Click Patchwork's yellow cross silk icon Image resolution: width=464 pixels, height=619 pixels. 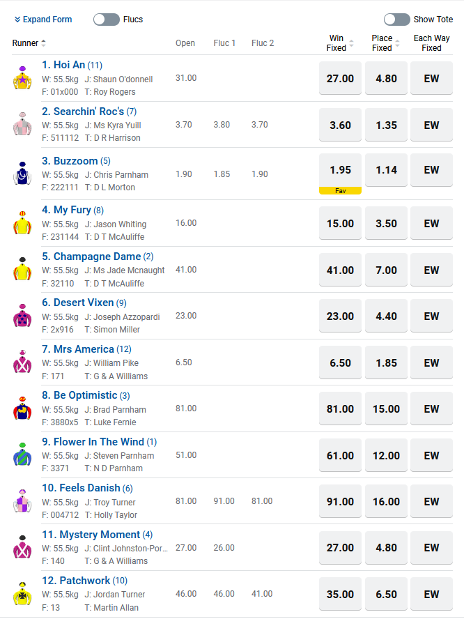click(22, 593)
